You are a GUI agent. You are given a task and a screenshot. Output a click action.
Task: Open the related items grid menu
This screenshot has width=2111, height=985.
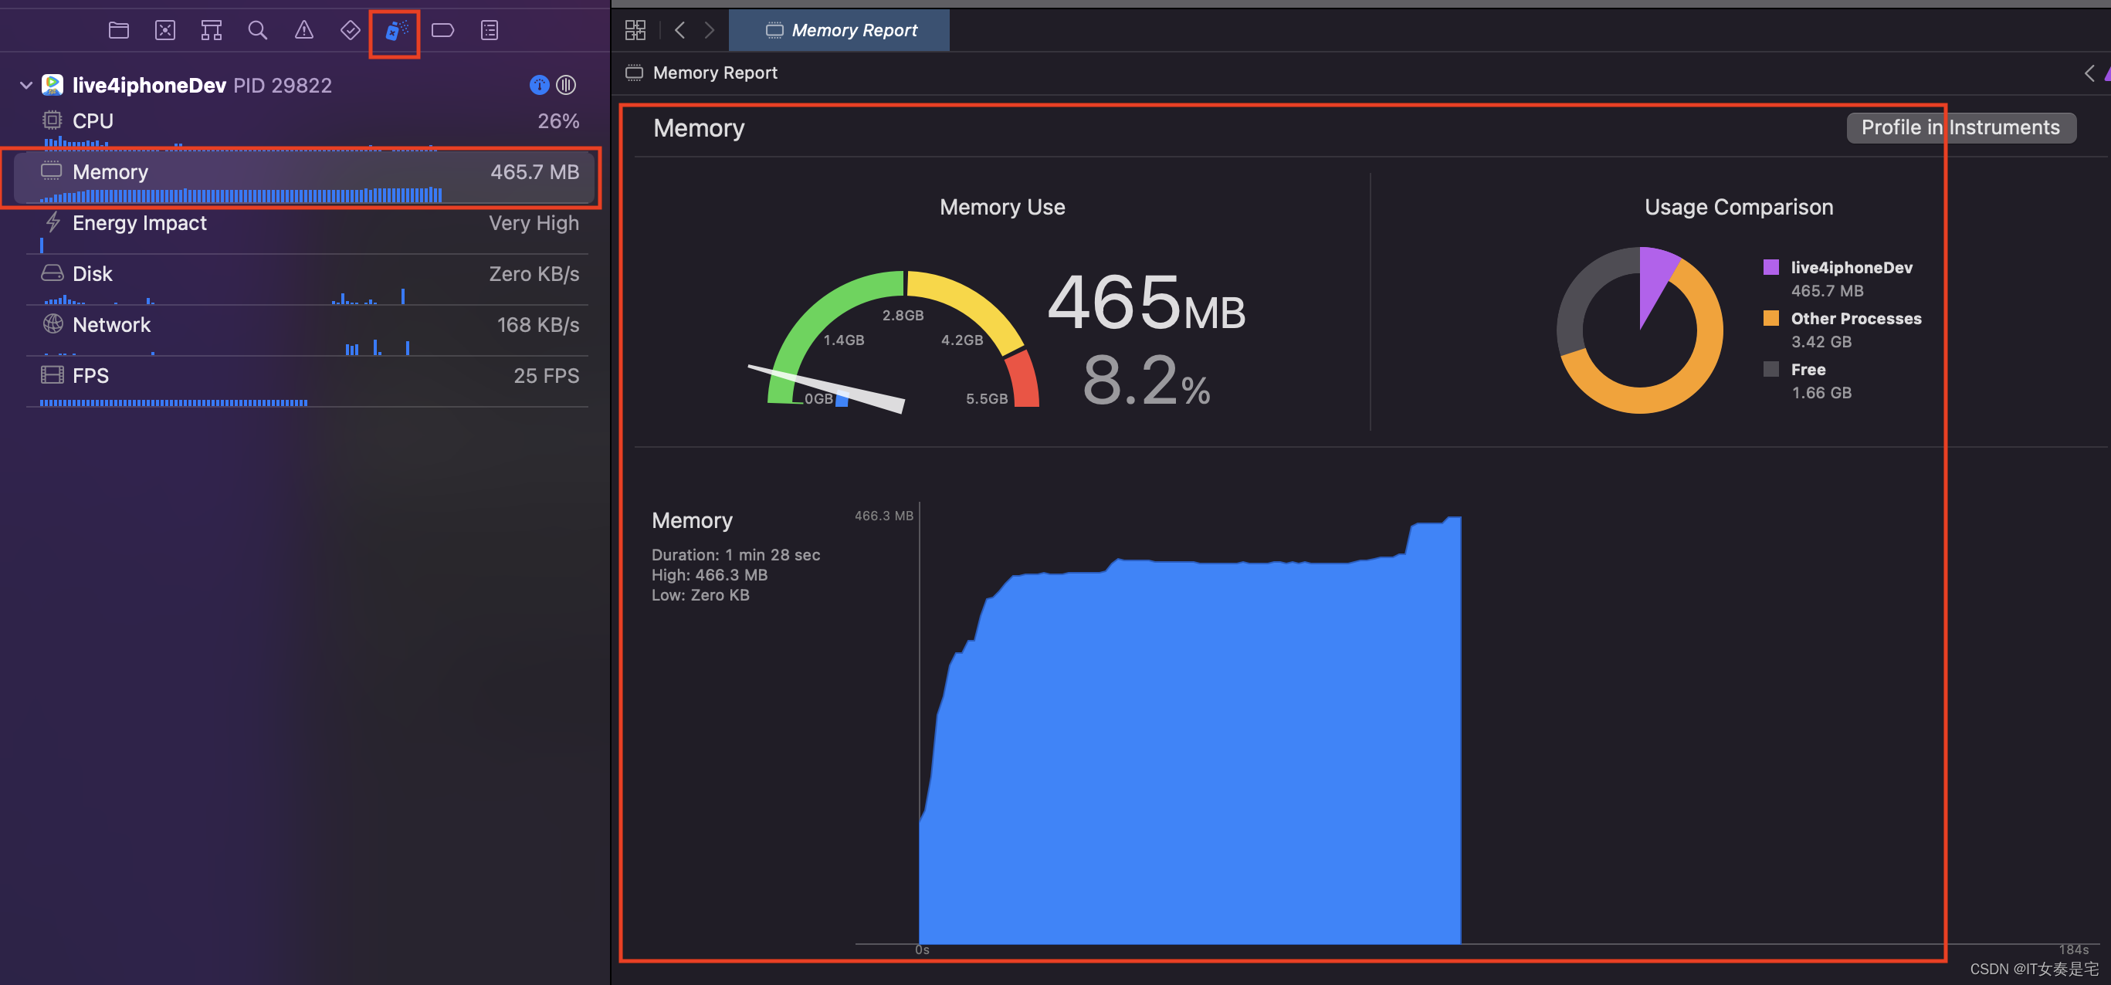pos(635,30)
